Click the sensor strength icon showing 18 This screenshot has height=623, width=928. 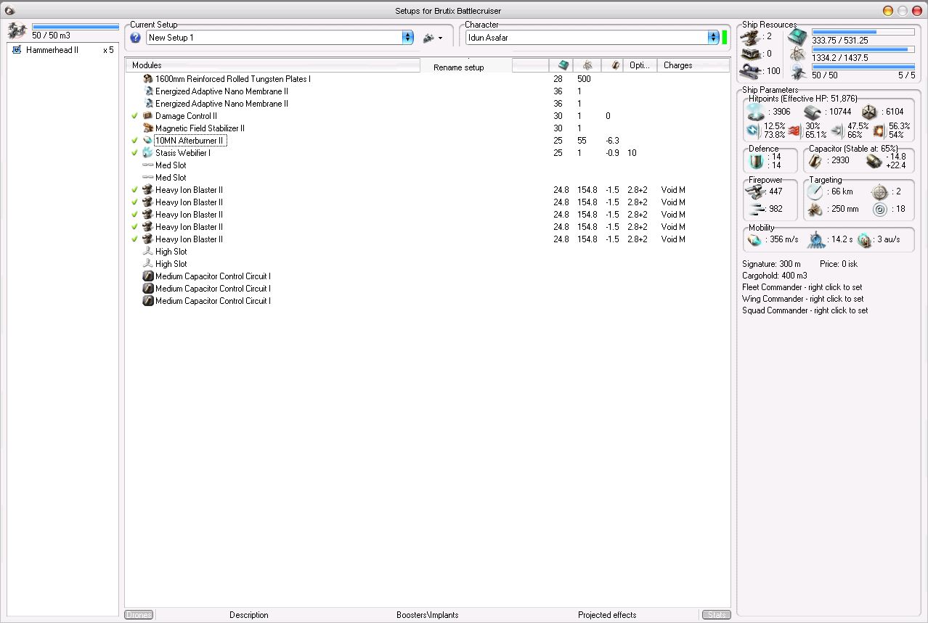coord(879,209)
